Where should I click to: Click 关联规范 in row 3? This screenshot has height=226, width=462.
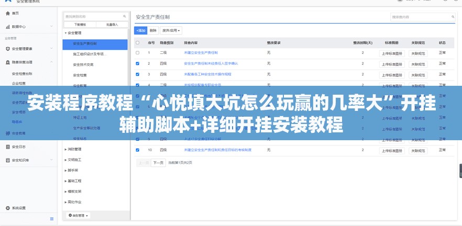(x=418, y=75)
